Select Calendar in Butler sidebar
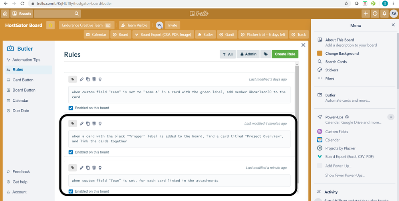Image resolution: width=399 pixels, height=201 pixels. [21, 100]
